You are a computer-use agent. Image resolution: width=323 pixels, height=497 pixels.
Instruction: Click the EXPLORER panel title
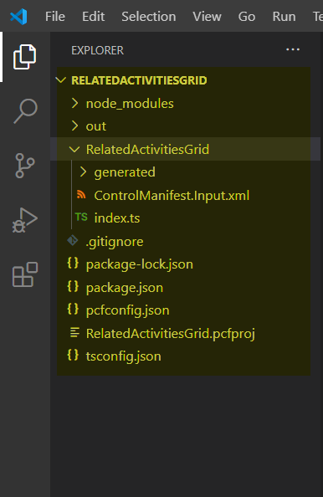(x=97, y=50)
